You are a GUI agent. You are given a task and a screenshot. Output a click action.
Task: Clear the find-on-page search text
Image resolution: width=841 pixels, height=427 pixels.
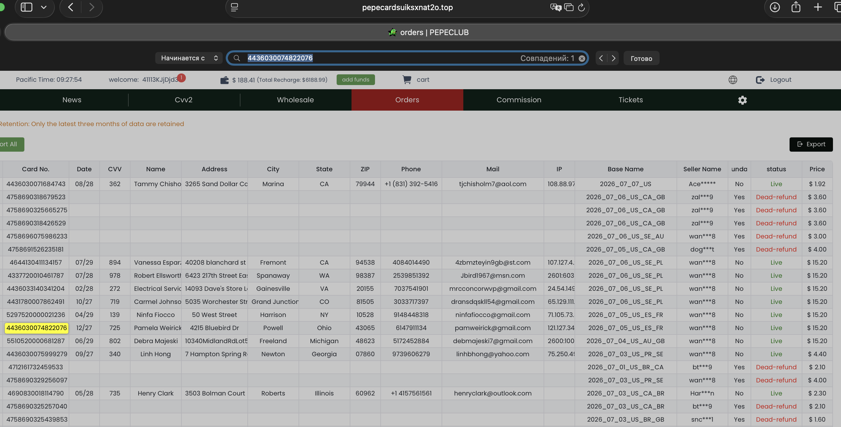[582, 59]
